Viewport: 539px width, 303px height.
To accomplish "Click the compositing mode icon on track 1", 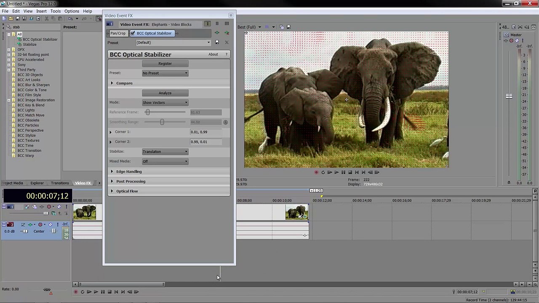I will (x=53, y=213).
